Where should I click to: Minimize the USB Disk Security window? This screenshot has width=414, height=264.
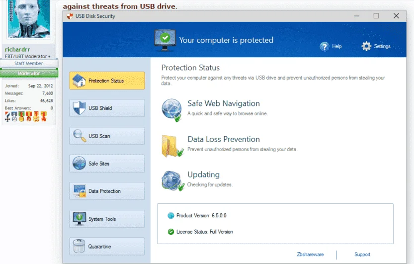point(357,16)
